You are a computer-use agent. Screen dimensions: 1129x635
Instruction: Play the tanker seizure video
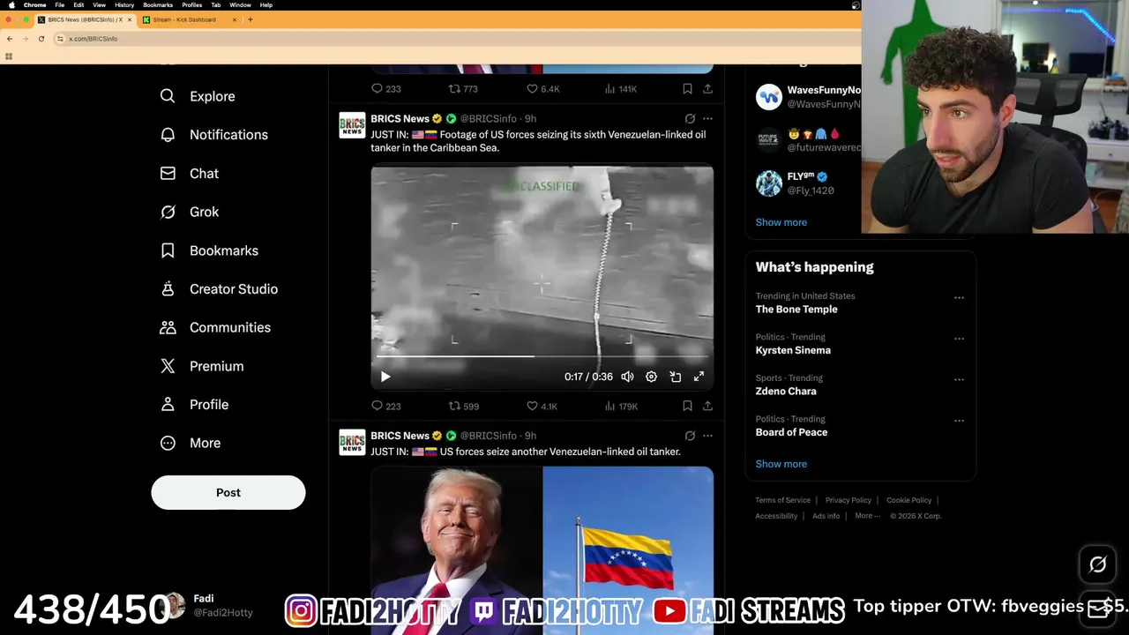tap(385, 377)
